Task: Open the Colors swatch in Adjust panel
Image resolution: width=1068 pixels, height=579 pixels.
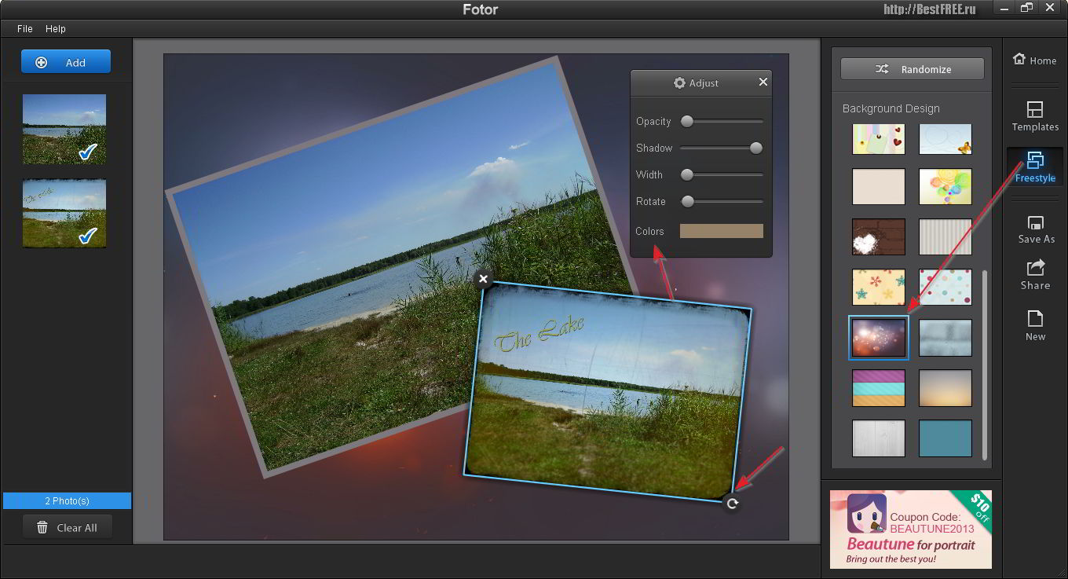Action: 722,231
